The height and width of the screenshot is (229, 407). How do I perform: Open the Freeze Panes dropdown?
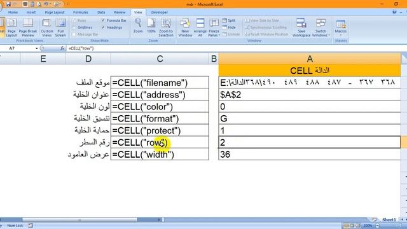214,27
